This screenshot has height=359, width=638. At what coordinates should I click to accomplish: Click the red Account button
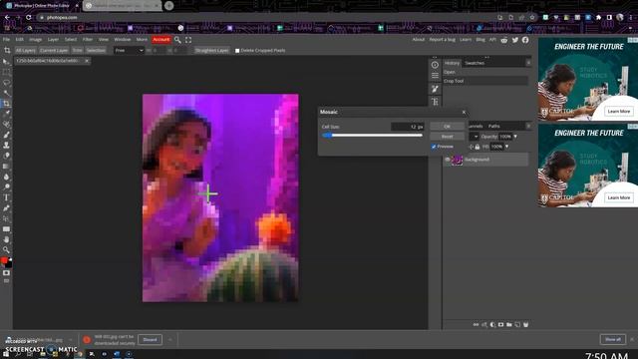pos(161,40)
